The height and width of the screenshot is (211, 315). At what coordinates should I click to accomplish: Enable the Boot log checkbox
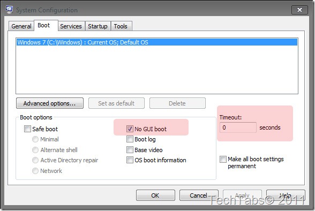130,139
